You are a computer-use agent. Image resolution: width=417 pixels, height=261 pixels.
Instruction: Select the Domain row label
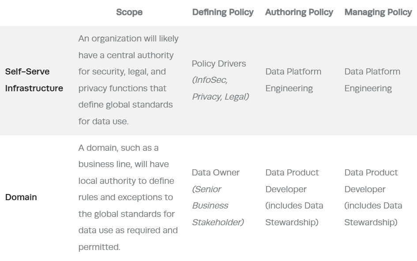21,197
